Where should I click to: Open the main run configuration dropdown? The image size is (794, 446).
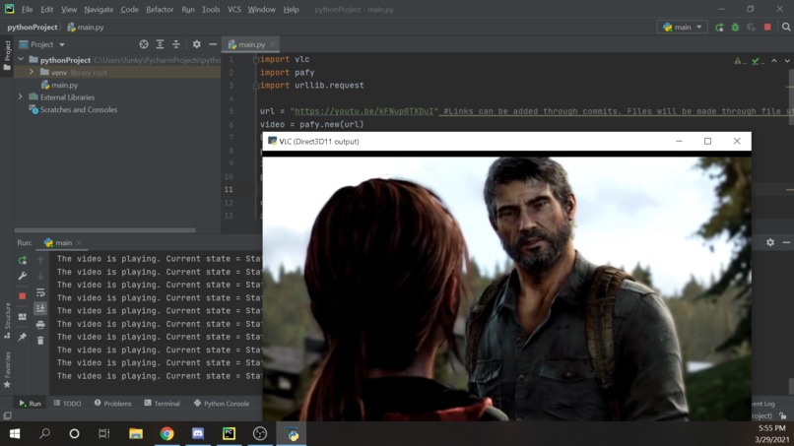click(682, 28)
